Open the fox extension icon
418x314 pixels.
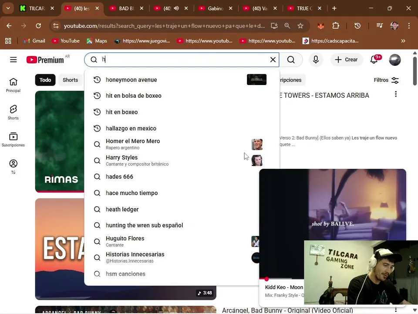coord(321,26)
